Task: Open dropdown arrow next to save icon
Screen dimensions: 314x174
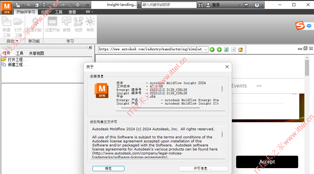Action: tap(49, 5)
